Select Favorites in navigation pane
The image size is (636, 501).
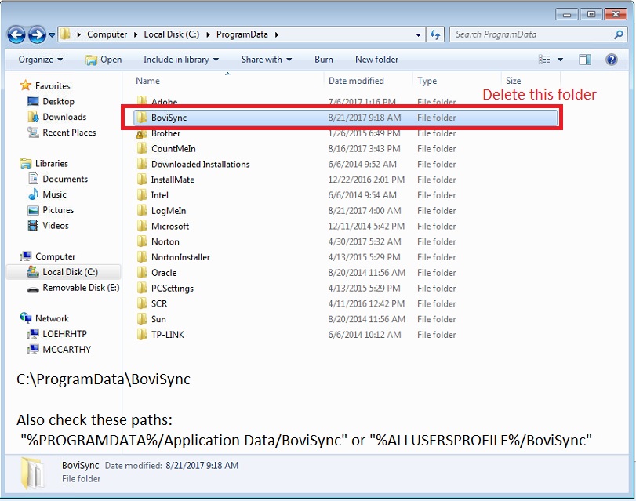tap(53, 86)
